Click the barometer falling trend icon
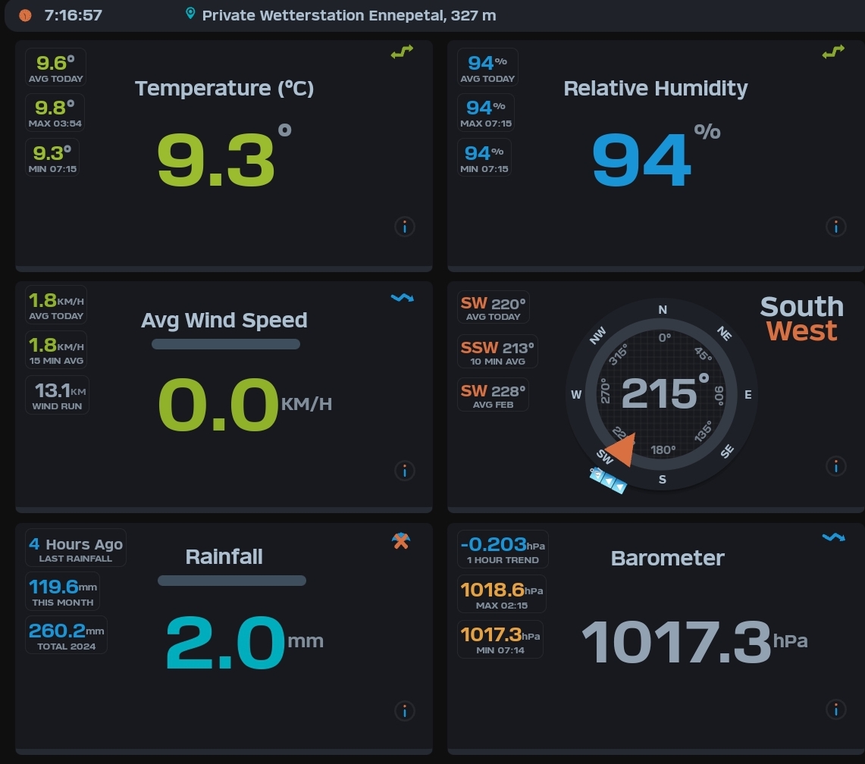Viewport: 865px width, 764px height. (833, 537)
